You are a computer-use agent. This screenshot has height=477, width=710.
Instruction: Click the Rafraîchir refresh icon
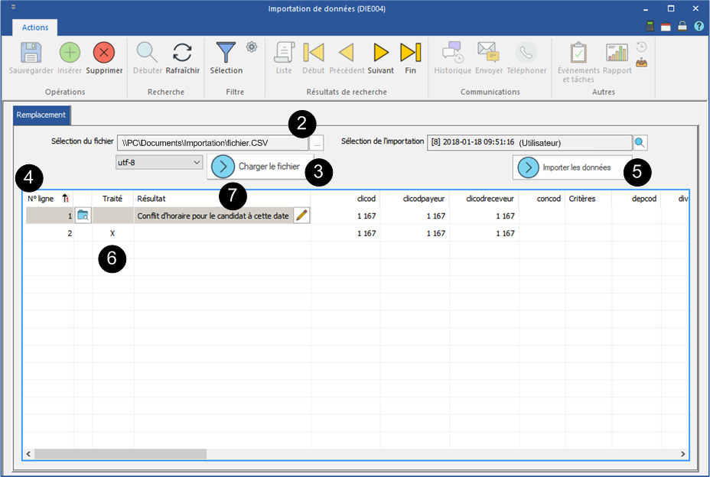coord(182,53)
